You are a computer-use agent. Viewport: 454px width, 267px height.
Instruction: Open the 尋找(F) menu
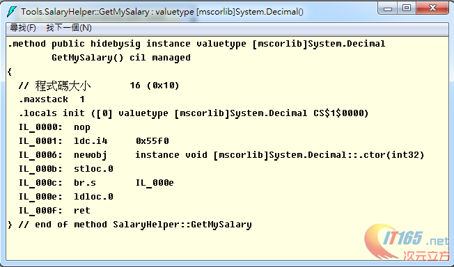tap(23, 28)
